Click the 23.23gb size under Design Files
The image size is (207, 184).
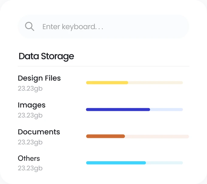click(30, 89)
